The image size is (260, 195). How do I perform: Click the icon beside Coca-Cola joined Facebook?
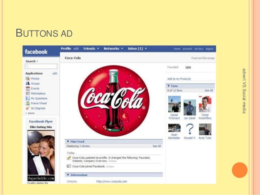(x=68, y=166)
